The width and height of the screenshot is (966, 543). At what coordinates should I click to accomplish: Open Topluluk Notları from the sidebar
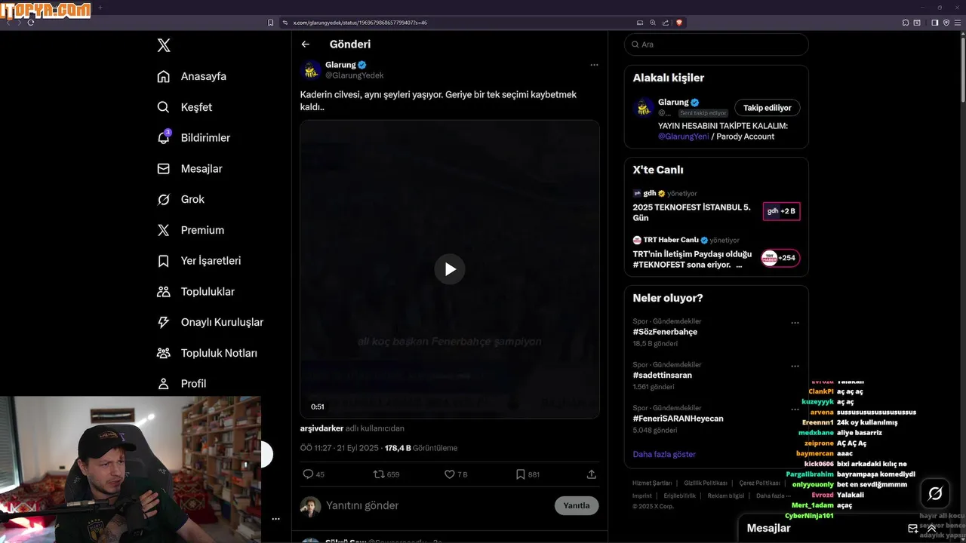point(207,353)
